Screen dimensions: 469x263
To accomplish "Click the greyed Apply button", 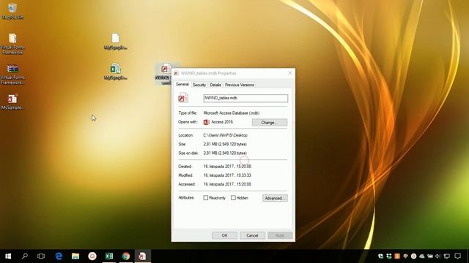I will pos(280,235).
